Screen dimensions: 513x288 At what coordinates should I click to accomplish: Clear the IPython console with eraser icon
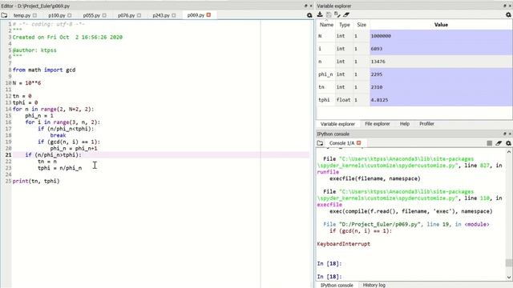click(499, 143)
